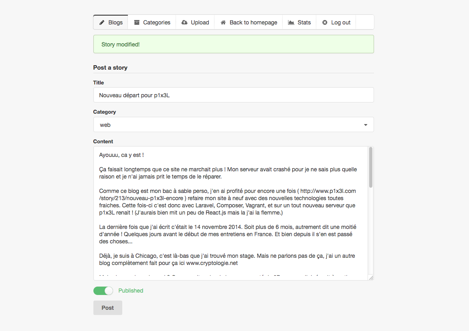Switch to the Categories tab
469x331 pixels.
coord(157,22)
